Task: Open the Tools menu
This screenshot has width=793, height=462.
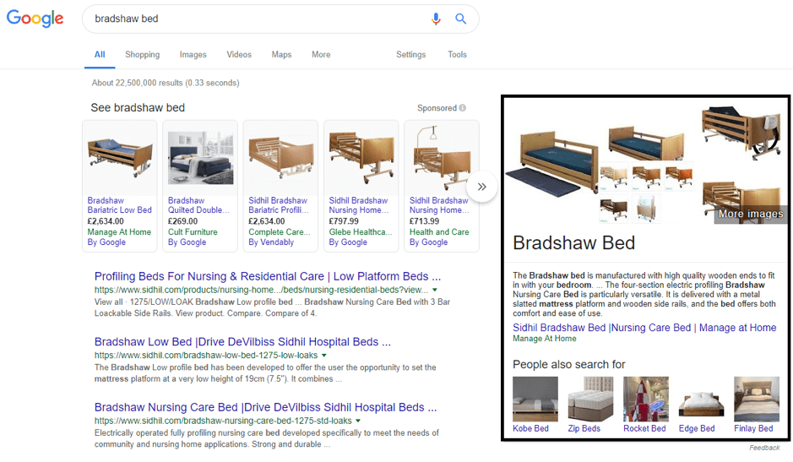Action: pyautogui.click(x=457, y=55)
